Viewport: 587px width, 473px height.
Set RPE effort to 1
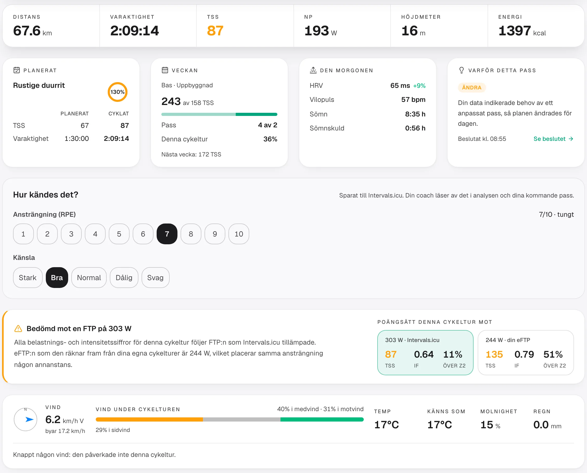(x=23, y=234)
